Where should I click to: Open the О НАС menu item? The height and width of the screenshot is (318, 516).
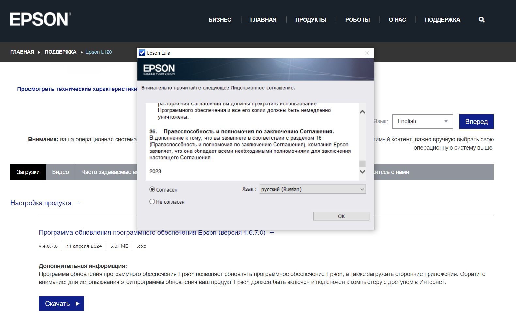(398, 20)
